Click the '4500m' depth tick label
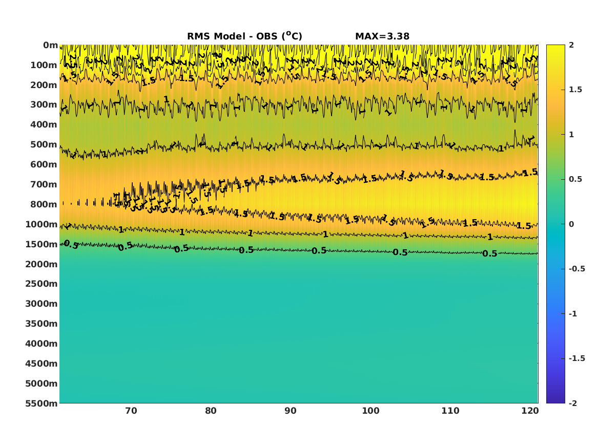Screen dimensions: 598x448 [42, 364]
